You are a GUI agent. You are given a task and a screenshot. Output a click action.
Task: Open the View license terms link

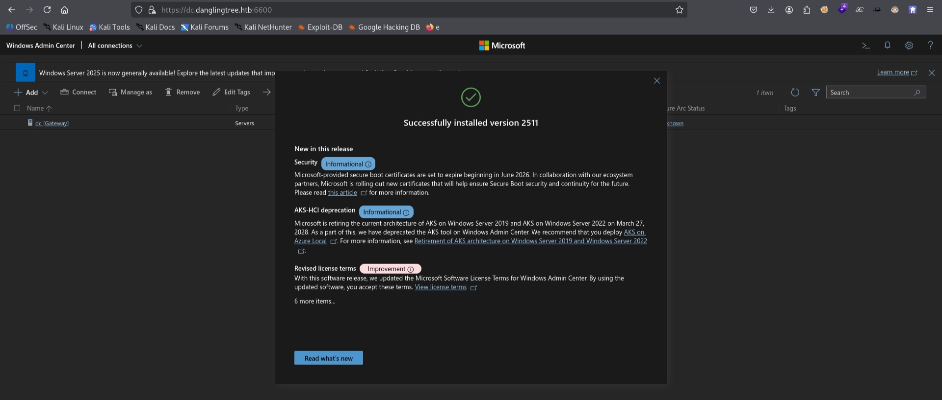(x=441, y=287)
